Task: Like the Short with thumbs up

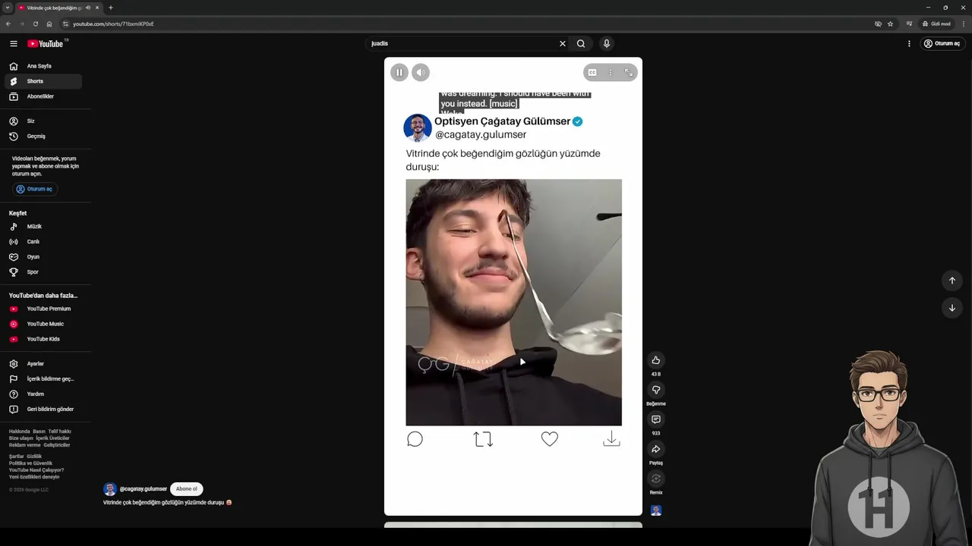Action: click(656, 360)
